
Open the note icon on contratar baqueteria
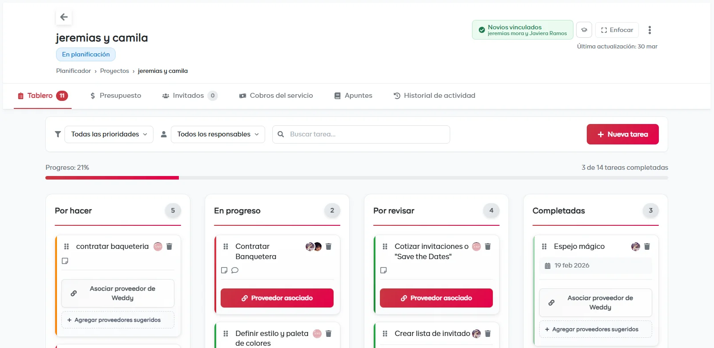65,261
